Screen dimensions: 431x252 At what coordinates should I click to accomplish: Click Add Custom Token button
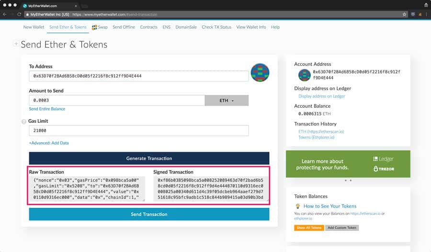coord(342,228)
